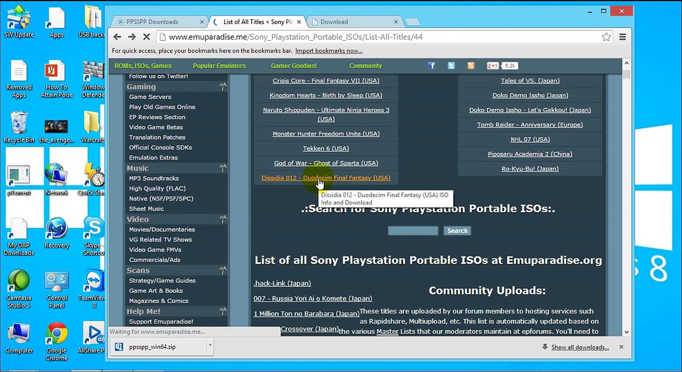
Task: Collapse the Scans sidebar section
Action: 223,270
